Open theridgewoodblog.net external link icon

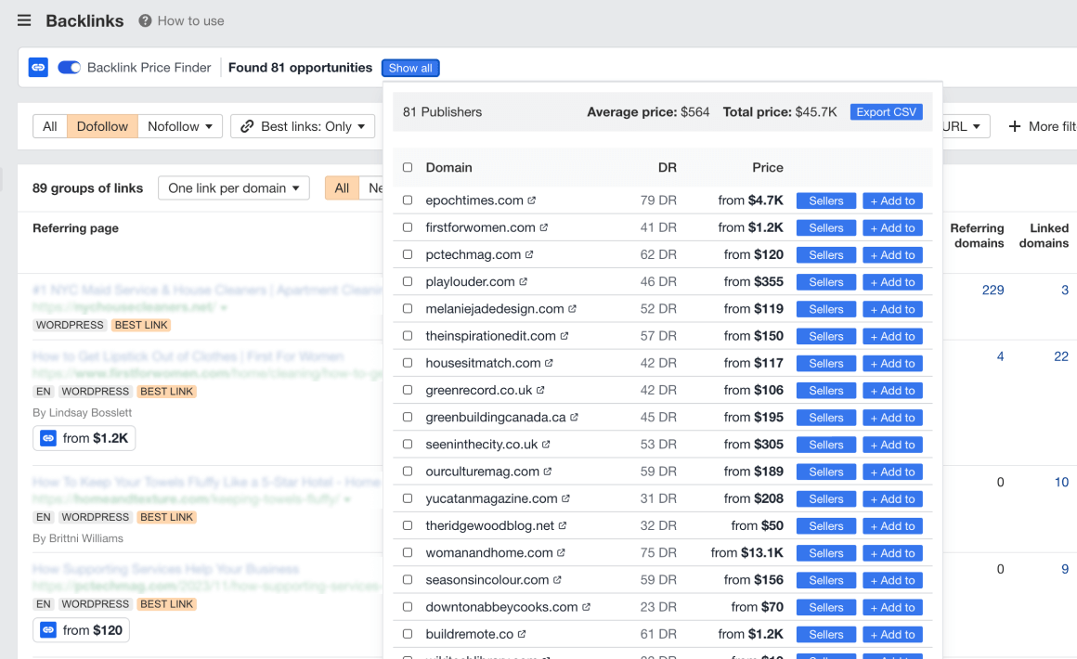coord(563,526)
